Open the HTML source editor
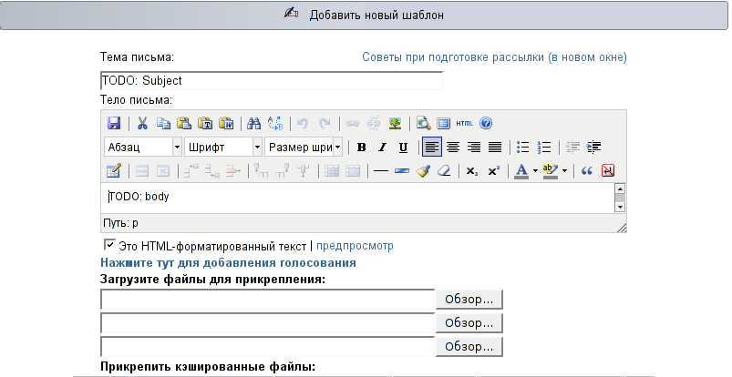This screenshot has height=377, width=732. click(x=465, y=123)
